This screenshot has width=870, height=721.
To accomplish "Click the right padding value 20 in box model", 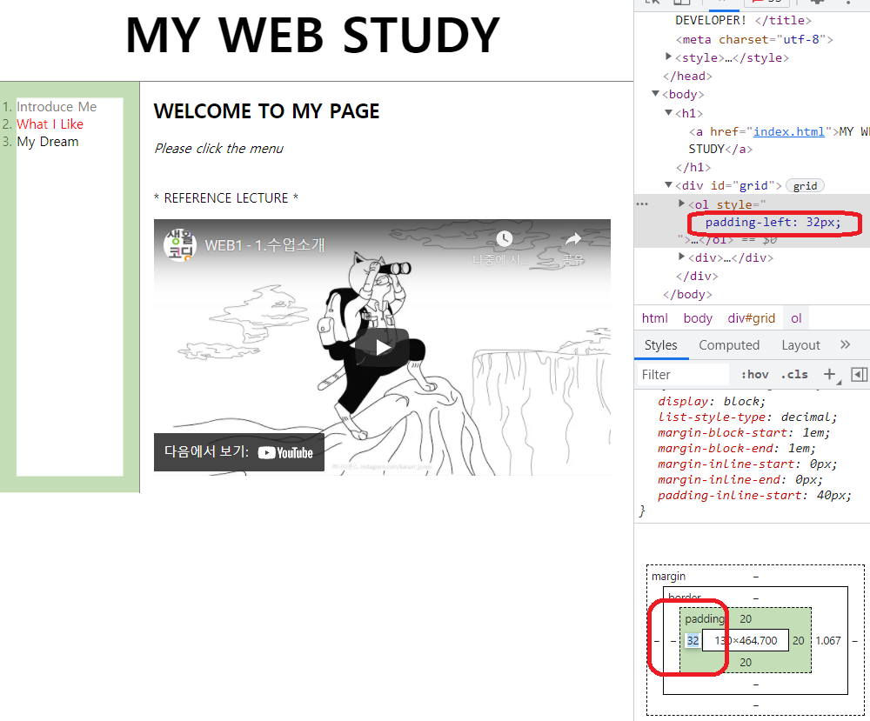I will [x=799, y=641].
